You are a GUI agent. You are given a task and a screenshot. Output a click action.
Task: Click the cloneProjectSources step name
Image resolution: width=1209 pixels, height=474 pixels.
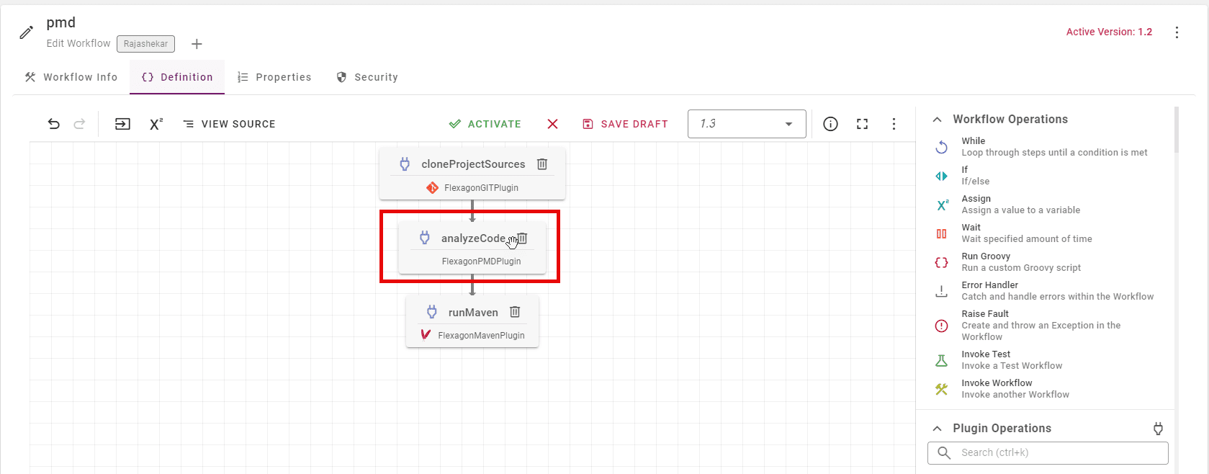473,164
